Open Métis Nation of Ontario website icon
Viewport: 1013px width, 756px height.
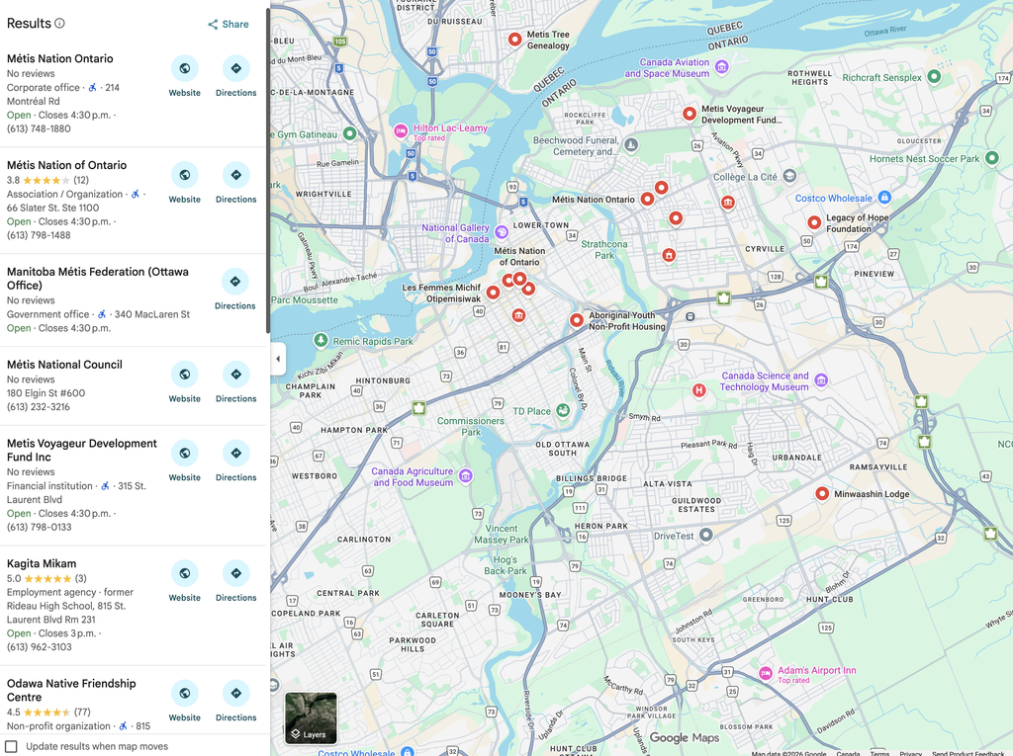coord(185,175)
